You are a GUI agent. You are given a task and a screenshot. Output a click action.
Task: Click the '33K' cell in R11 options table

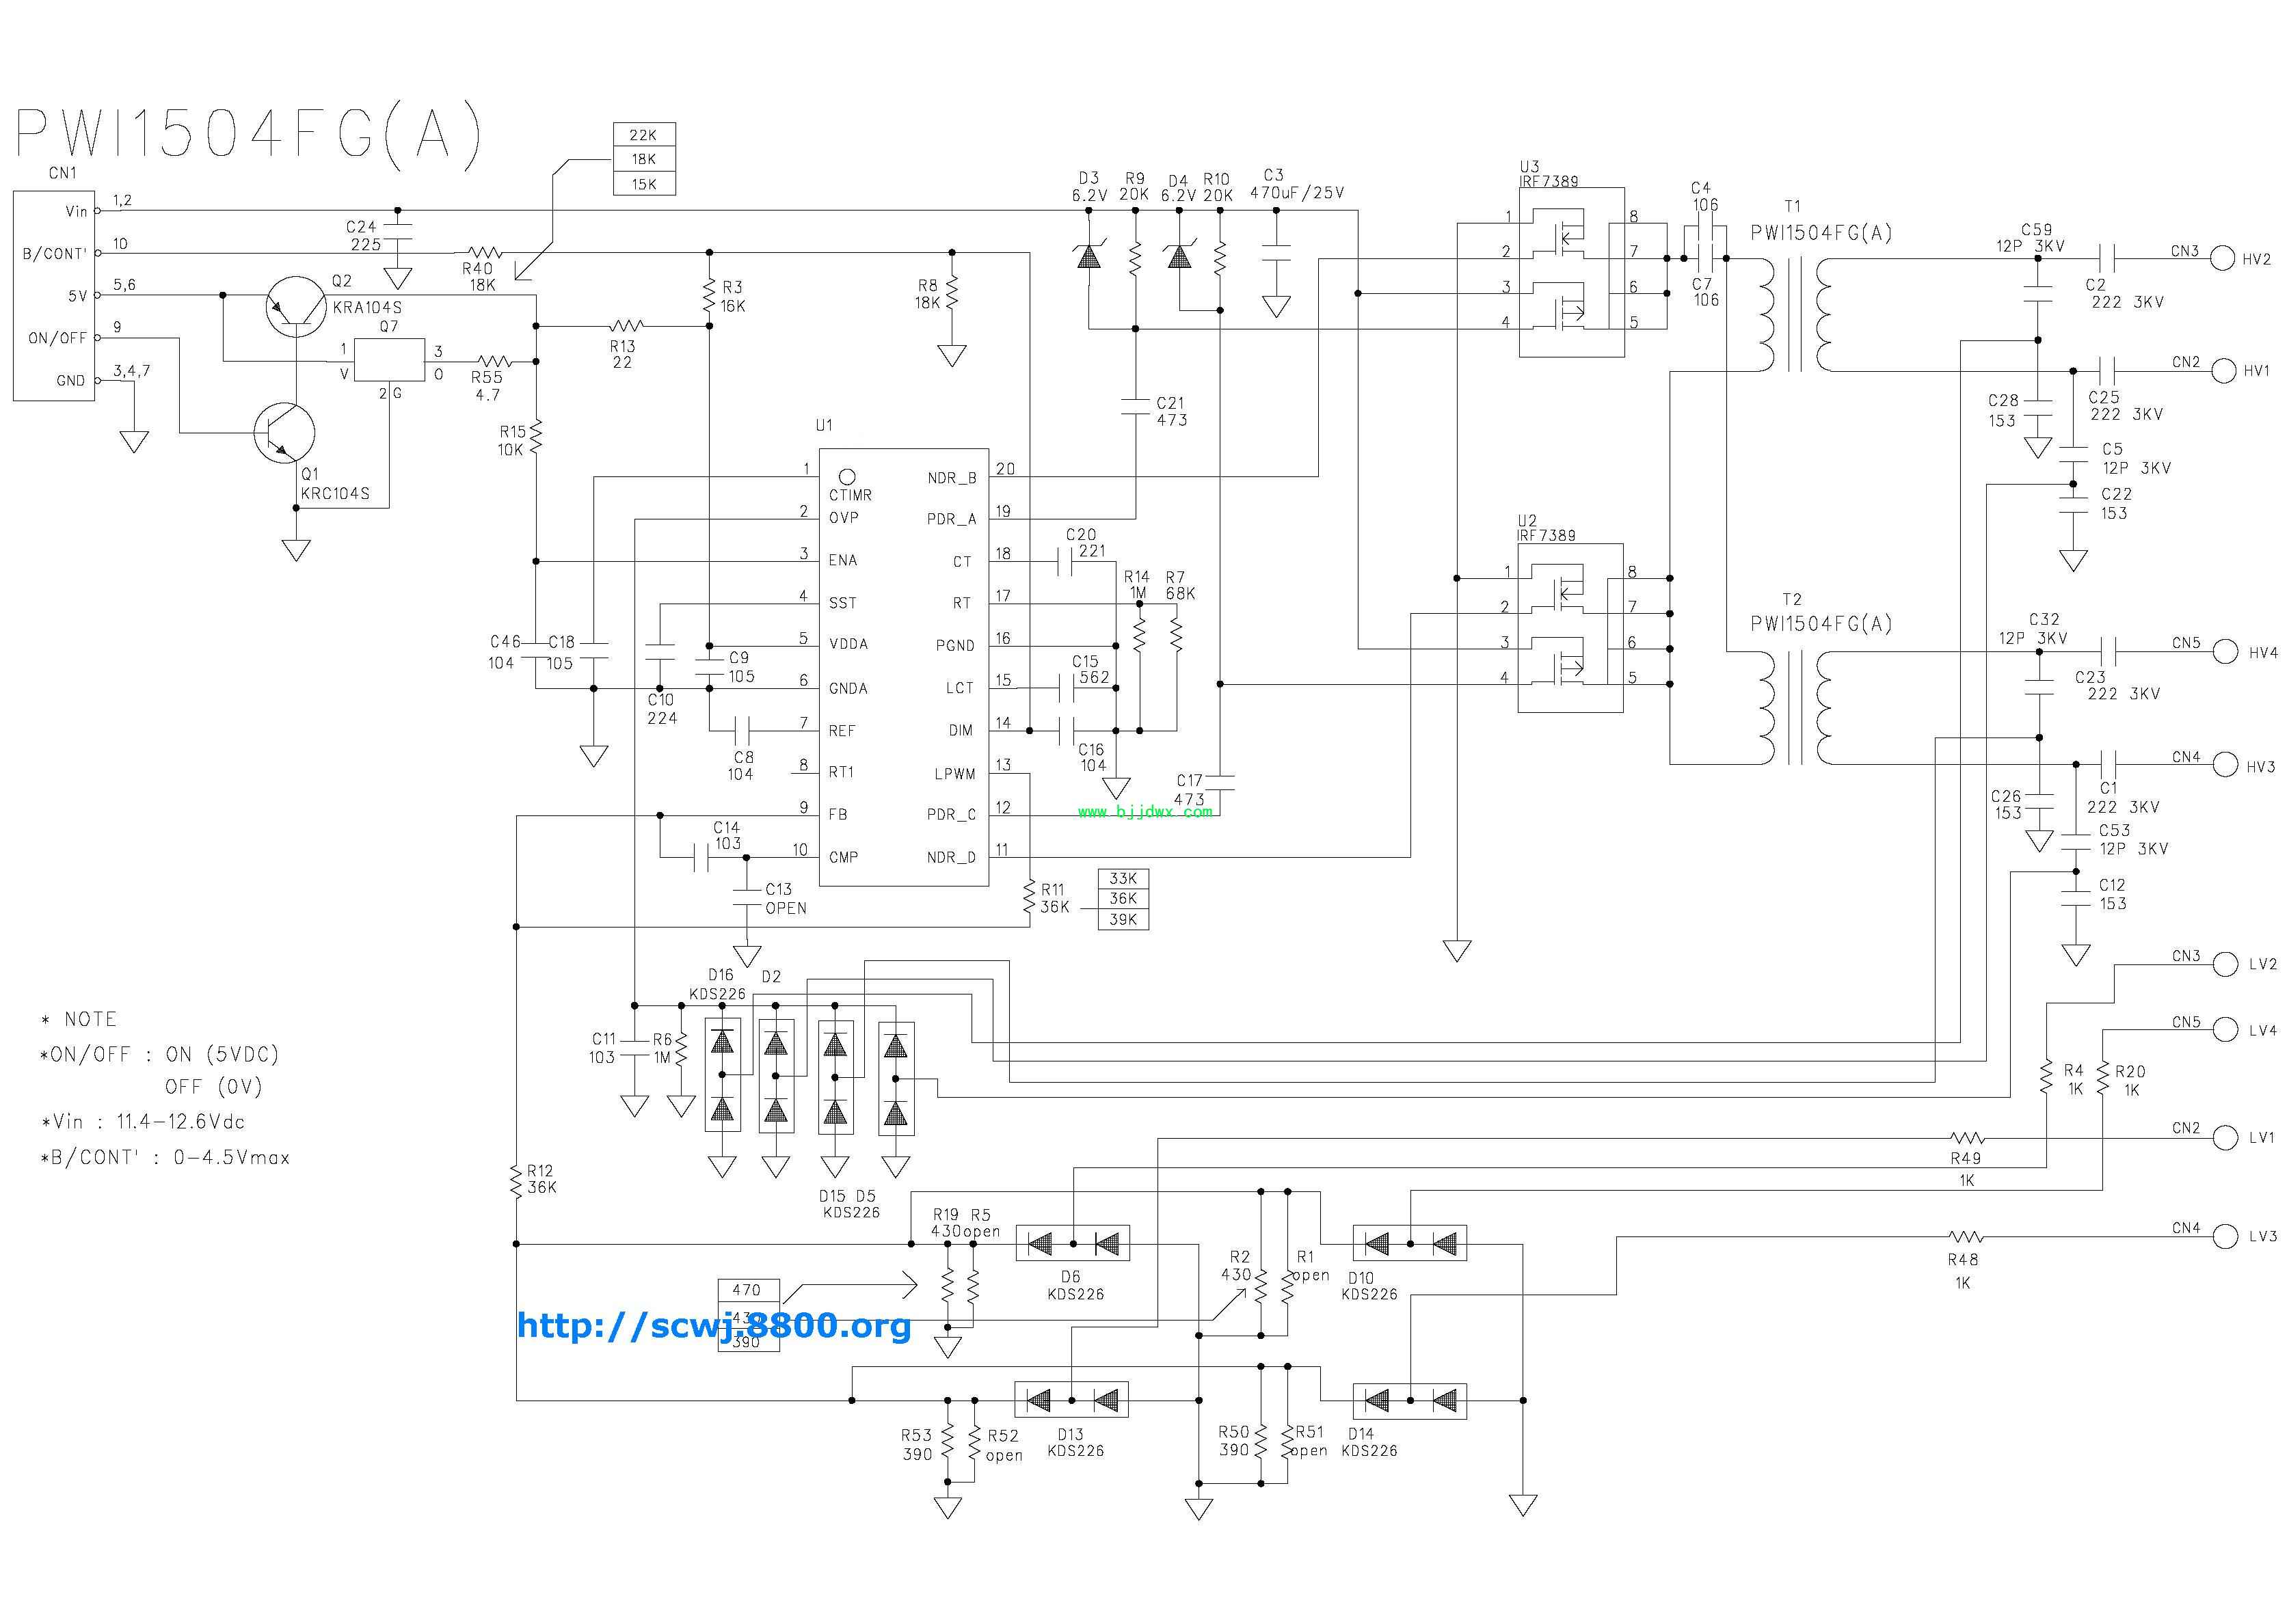click(x=1123, y=878)
